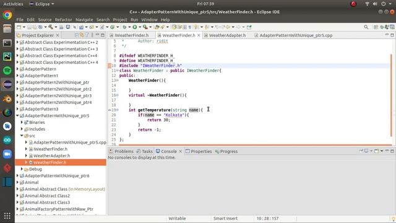The height and width of the screenshot is (223, 396).
Task: Open the New wizard dropdown arrow
Action: click(x=24, y=27)
